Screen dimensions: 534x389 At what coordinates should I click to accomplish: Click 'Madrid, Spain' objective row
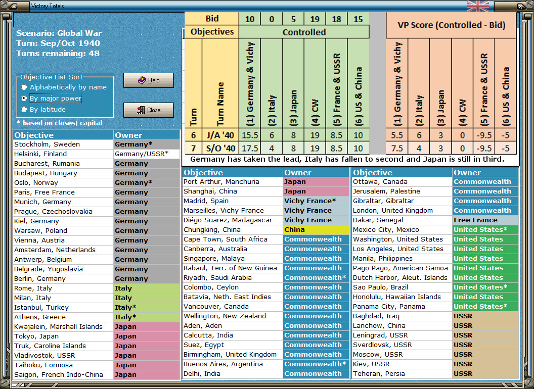click(x=266, y=201)
